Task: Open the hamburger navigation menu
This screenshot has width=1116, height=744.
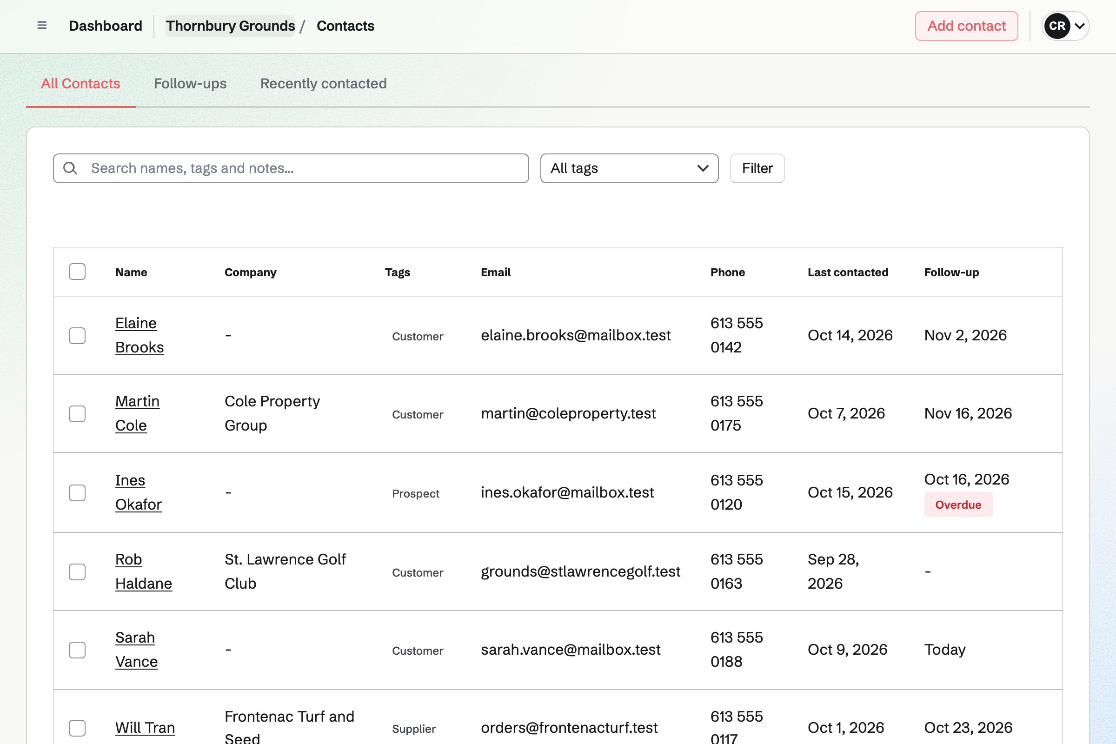Action: pos(42,26)
